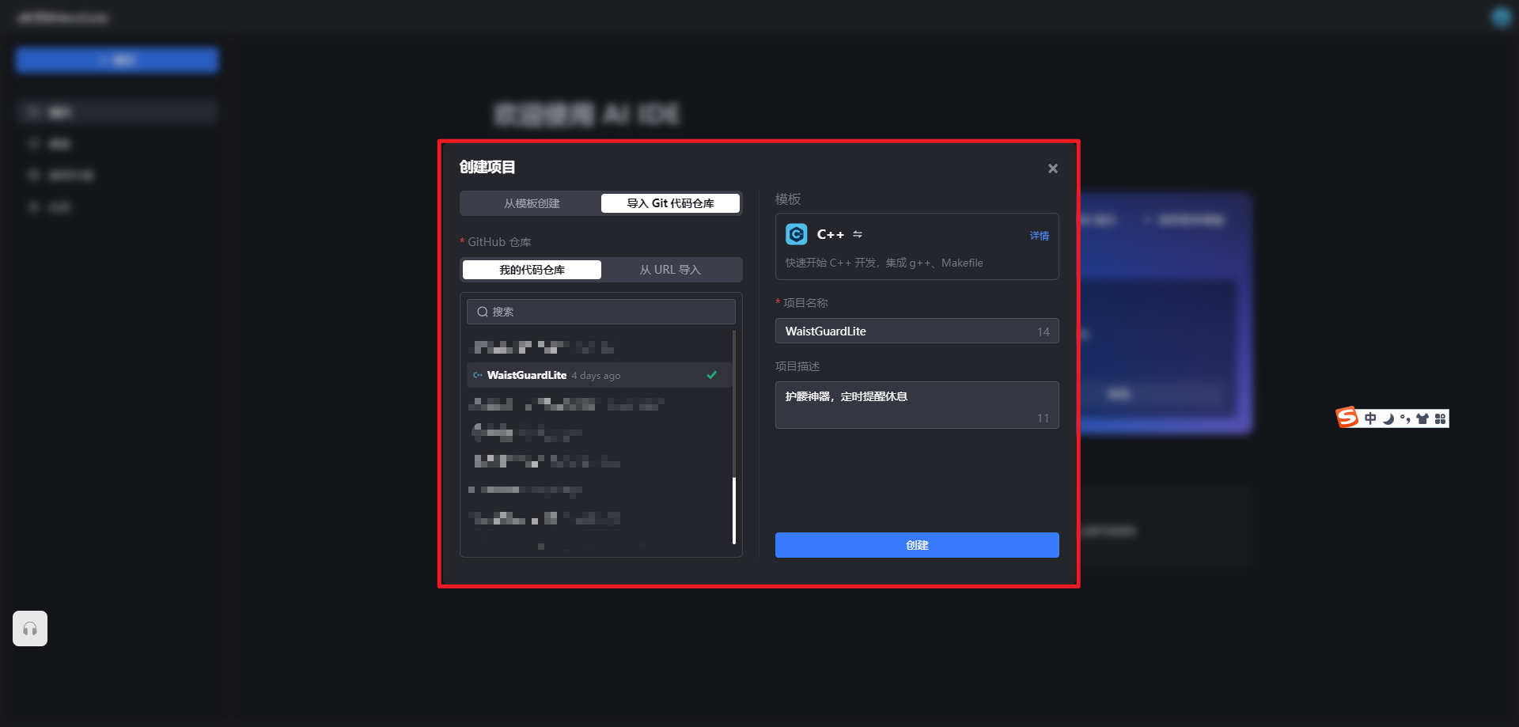Click the Sogou input method logo
Viewport: 1519px width, 727px height.
click(x=1347, y=418)
